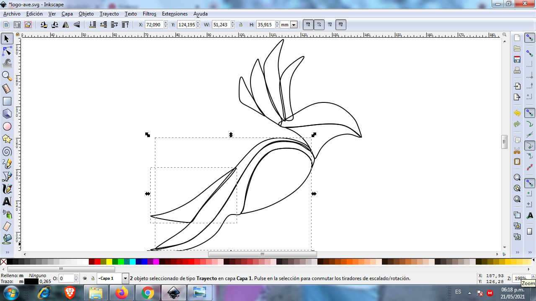Raise selection to top

(125, 25)
